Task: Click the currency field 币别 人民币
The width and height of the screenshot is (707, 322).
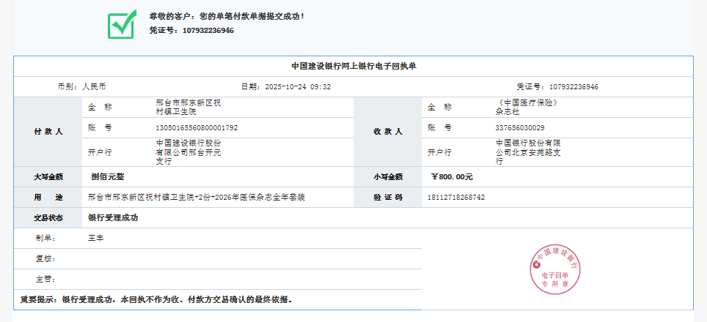Action: coord(81,86)
